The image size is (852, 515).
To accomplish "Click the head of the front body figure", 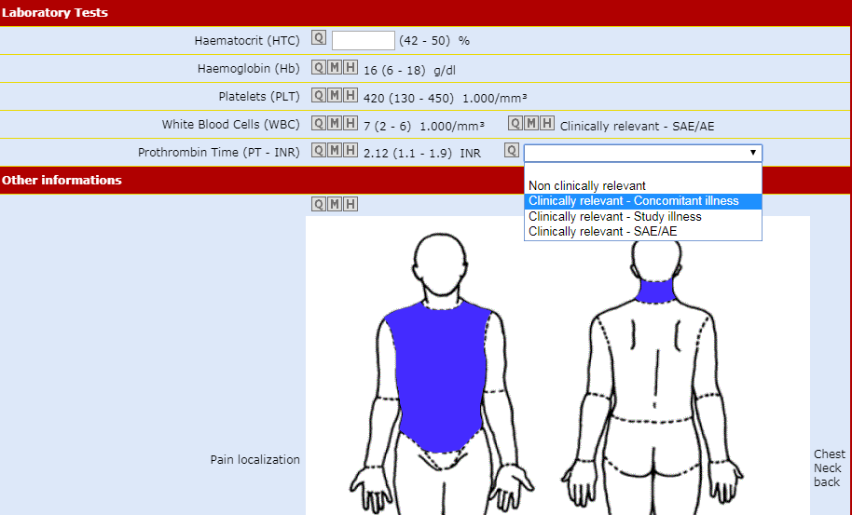I will coord(440,264).
